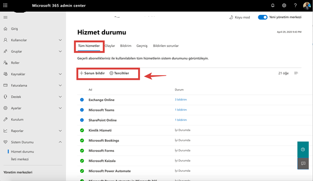The height and width of the screenshot is (181, 313).
Task: Expand the Destek chevron
Action: pyautogui.click(x=60, y=97)
